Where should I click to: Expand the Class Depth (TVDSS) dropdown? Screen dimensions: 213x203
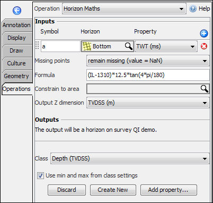click(x=130, y=158)
